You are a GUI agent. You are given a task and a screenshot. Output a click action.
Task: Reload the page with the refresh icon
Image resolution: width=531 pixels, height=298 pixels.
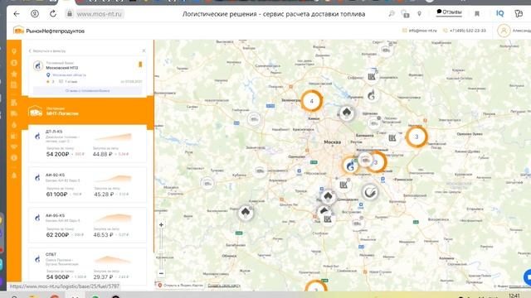pyautogui.click(x=53, y=14)
